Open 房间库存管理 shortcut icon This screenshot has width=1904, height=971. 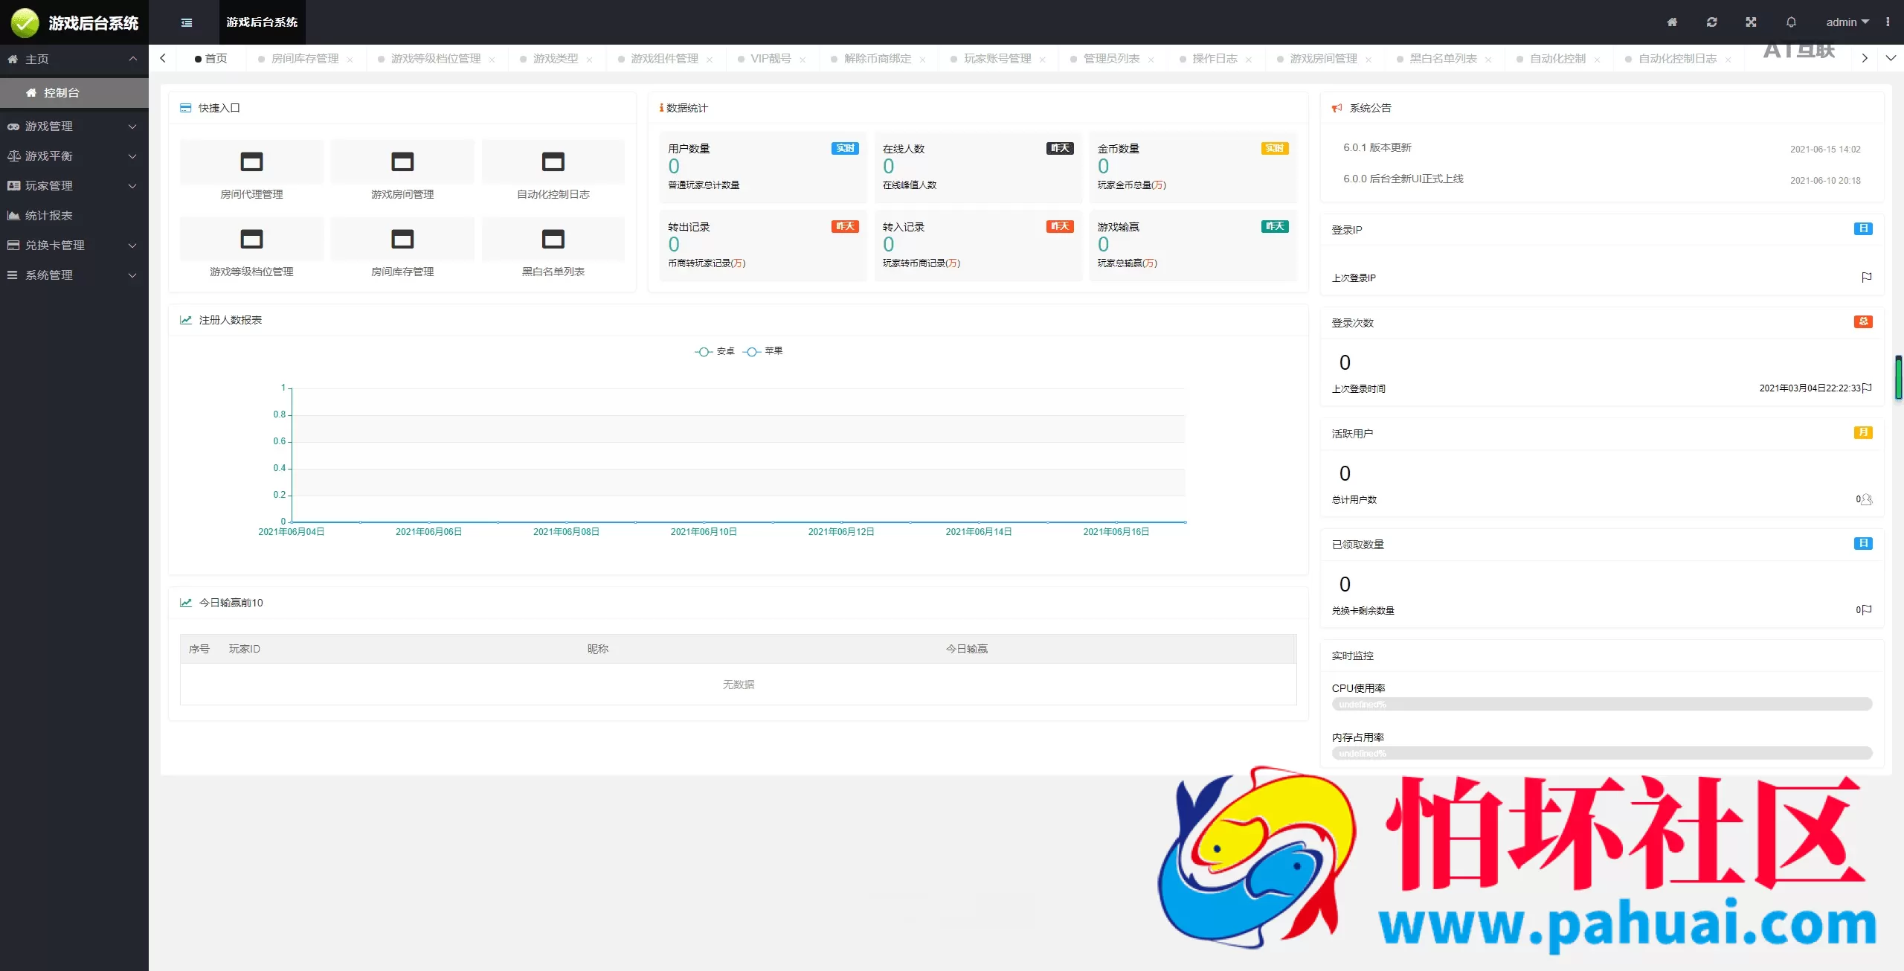(x=402, y=239)
